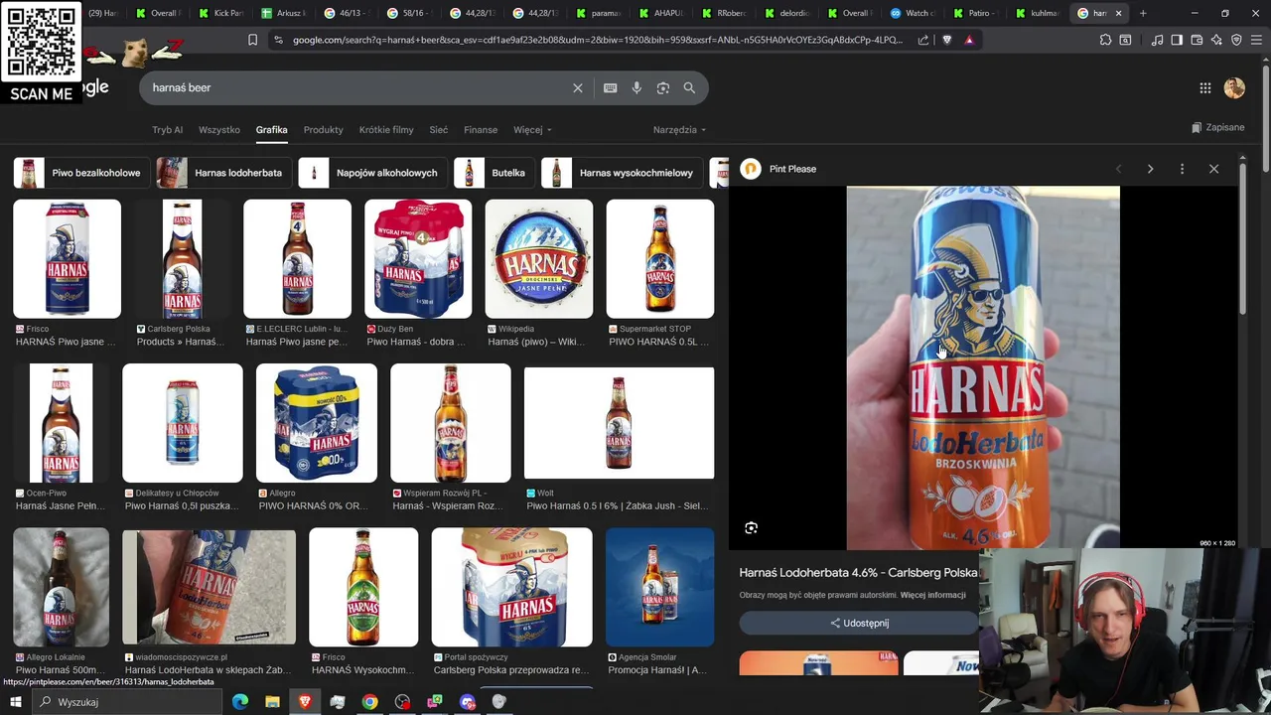This screenshot has height=715, width=1271.
Task: Click the page vertical scrollbar
Action: [1265, 119]
